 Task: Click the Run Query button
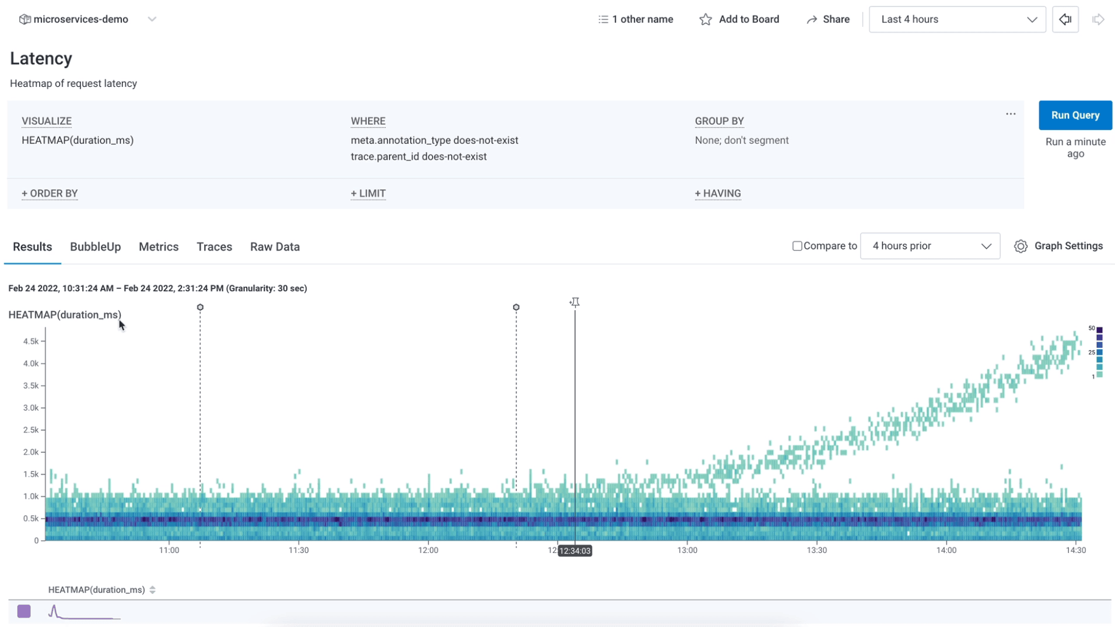1075,115
